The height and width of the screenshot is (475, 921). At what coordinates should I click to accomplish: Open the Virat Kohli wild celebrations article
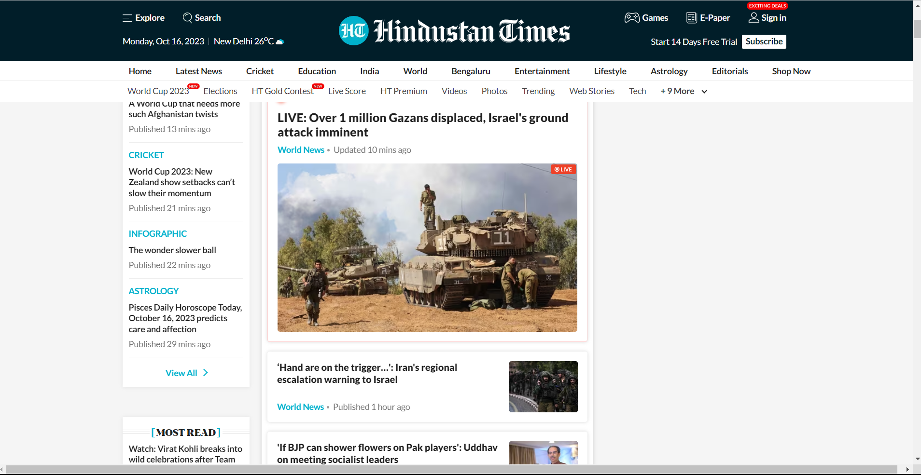[185, 454]
